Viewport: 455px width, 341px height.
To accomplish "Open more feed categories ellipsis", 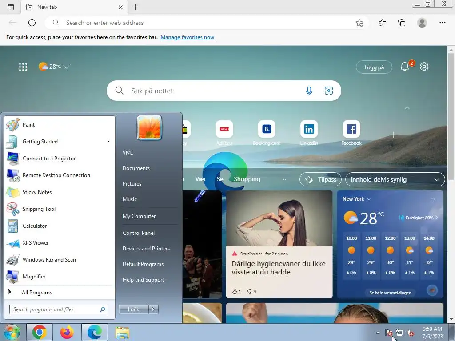I will (285, 179).
